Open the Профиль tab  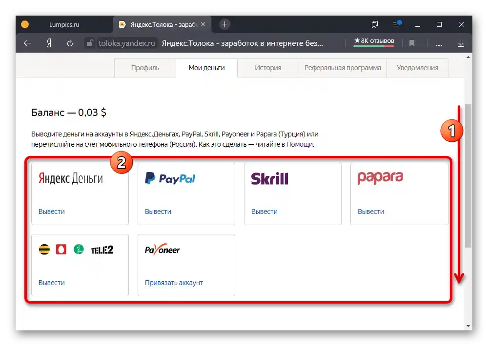pyautogui.click(x=145, y=68)
